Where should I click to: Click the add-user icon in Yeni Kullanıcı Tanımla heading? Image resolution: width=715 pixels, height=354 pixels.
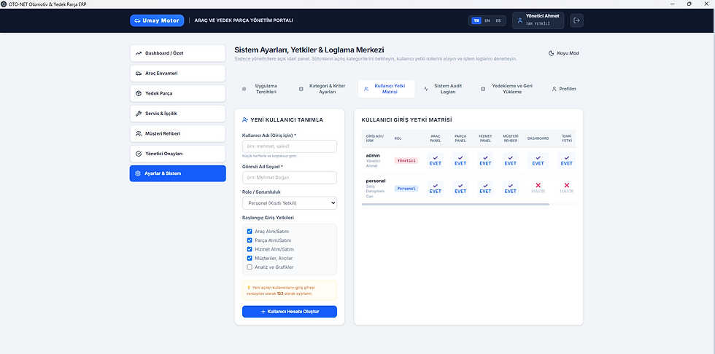coord(245,119)
